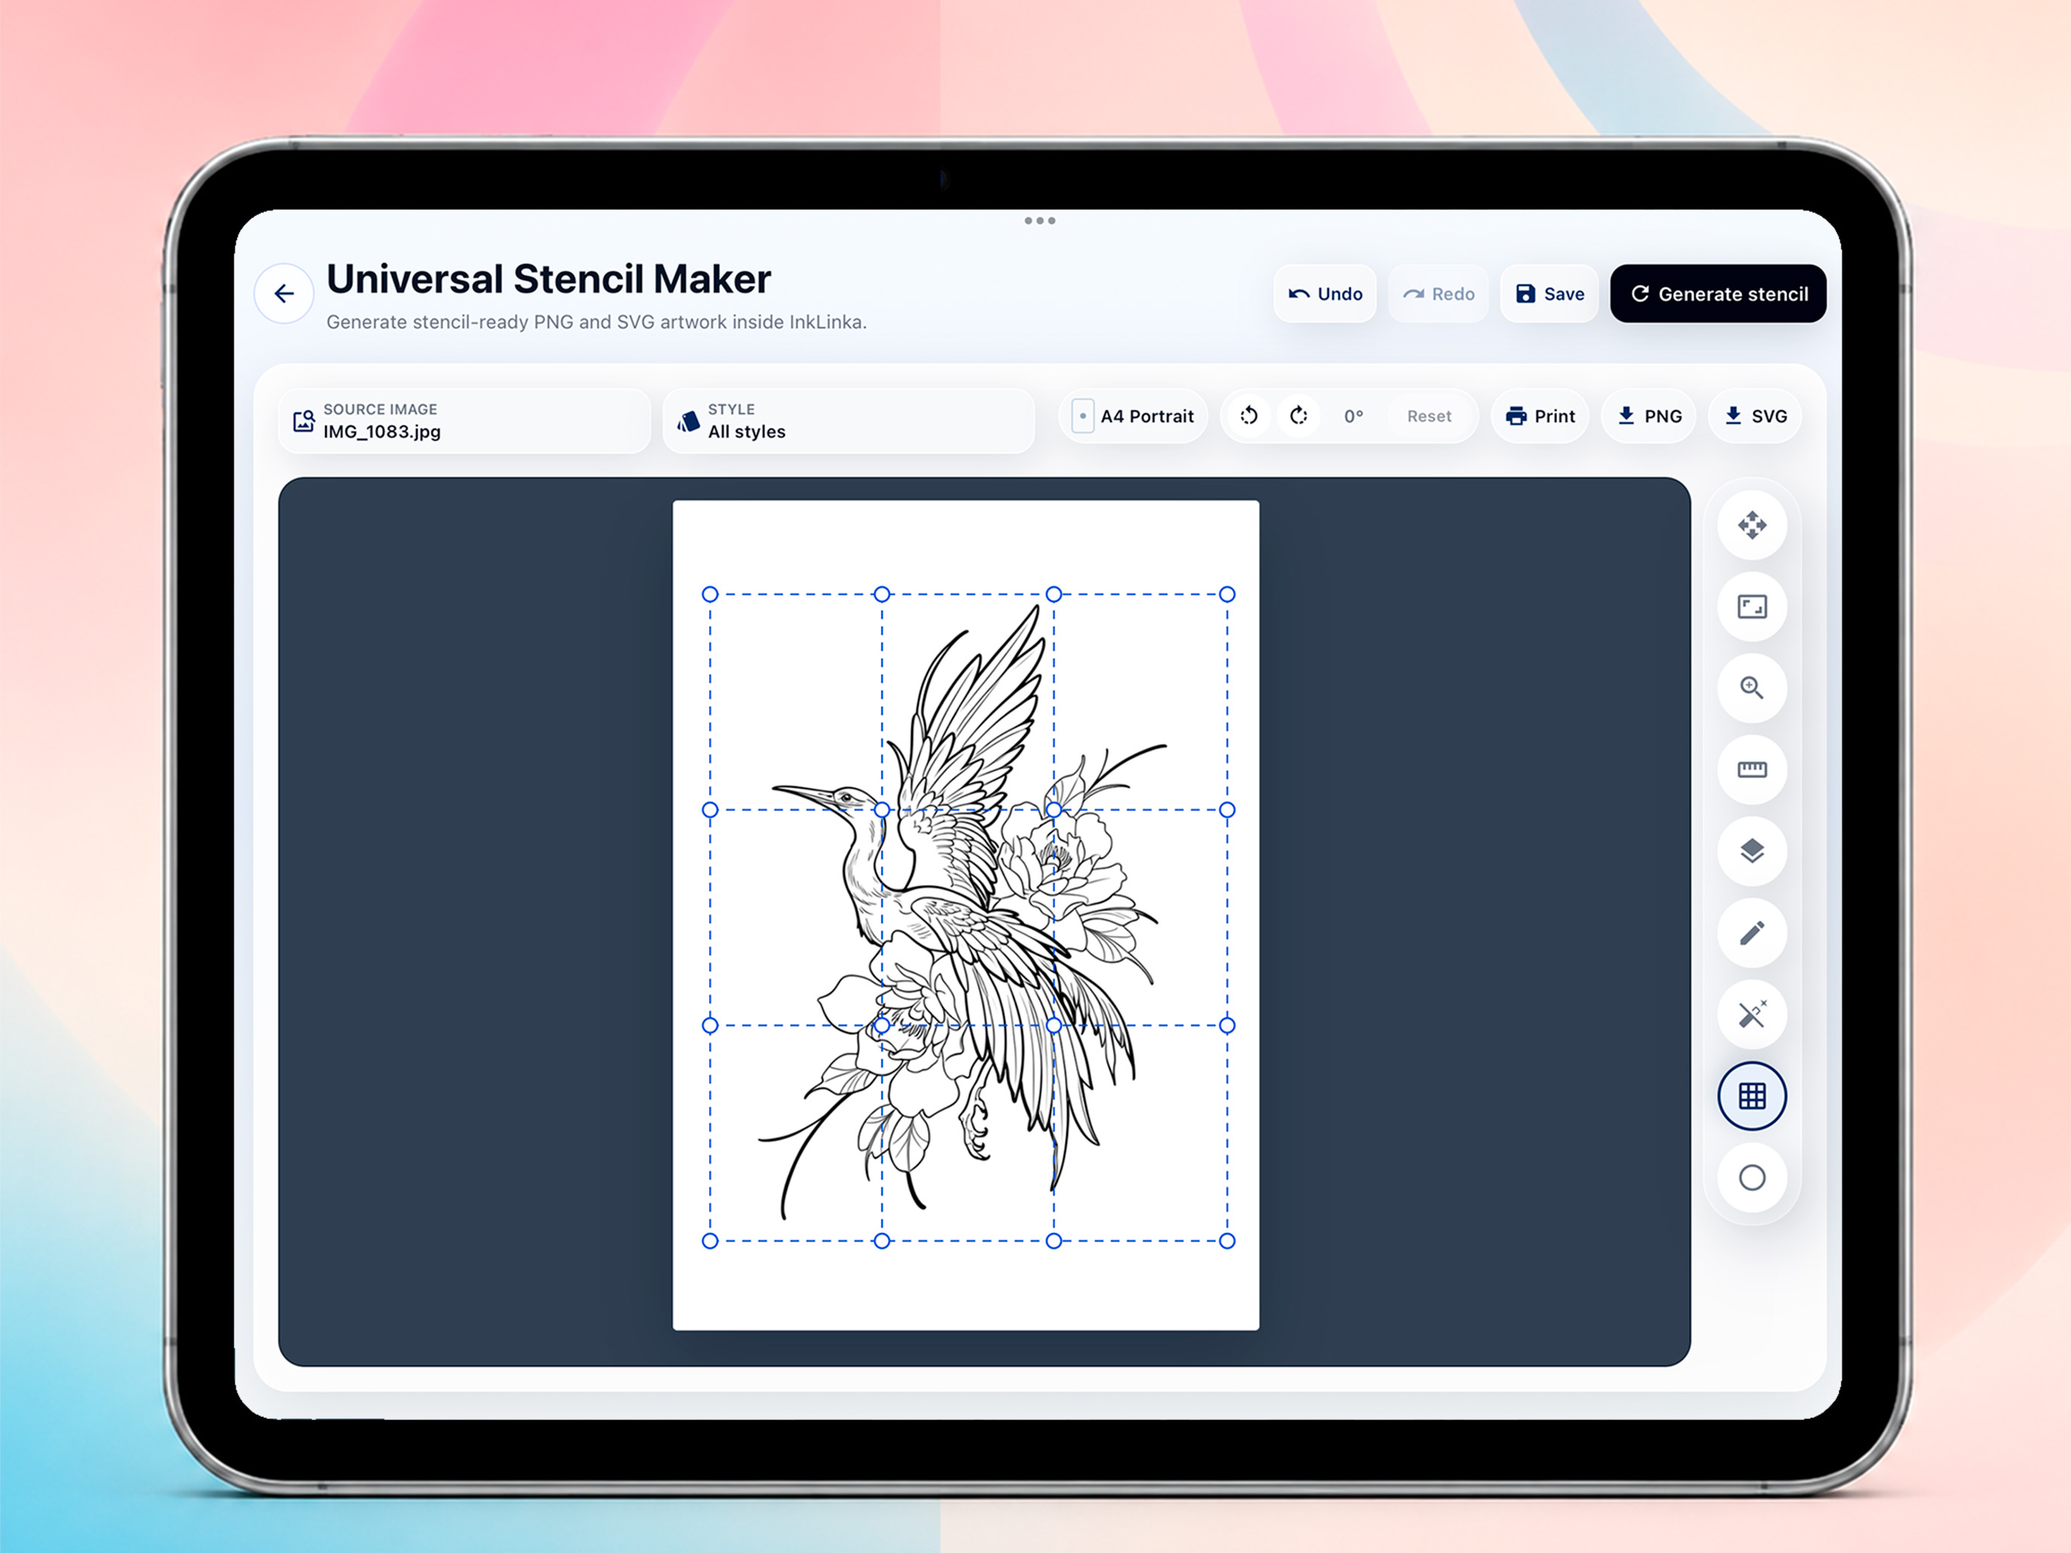Screen dimensions: 2071x1553
Task: Click the 0° rotation angle value
Action: (1354, 417)
